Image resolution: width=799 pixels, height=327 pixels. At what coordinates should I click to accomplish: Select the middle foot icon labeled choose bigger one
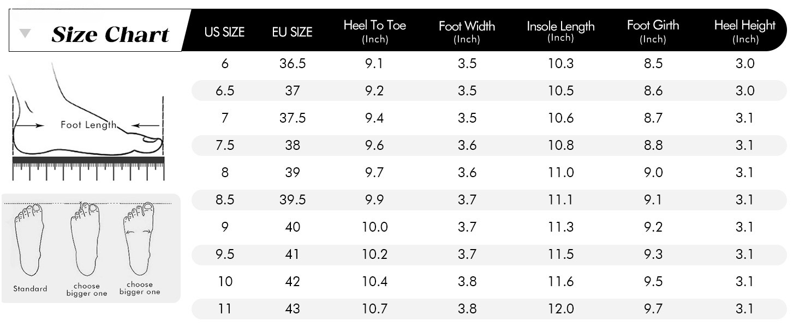(x=86, y=239)
